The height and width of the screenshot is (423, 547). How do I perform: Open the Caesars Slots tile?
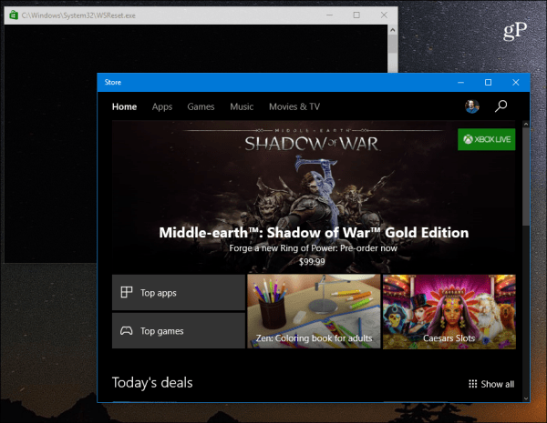click(x=449, y=312)
